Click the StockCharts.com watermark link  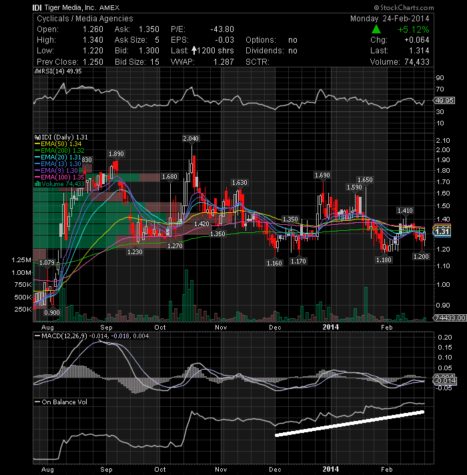[x=404, y=7]
